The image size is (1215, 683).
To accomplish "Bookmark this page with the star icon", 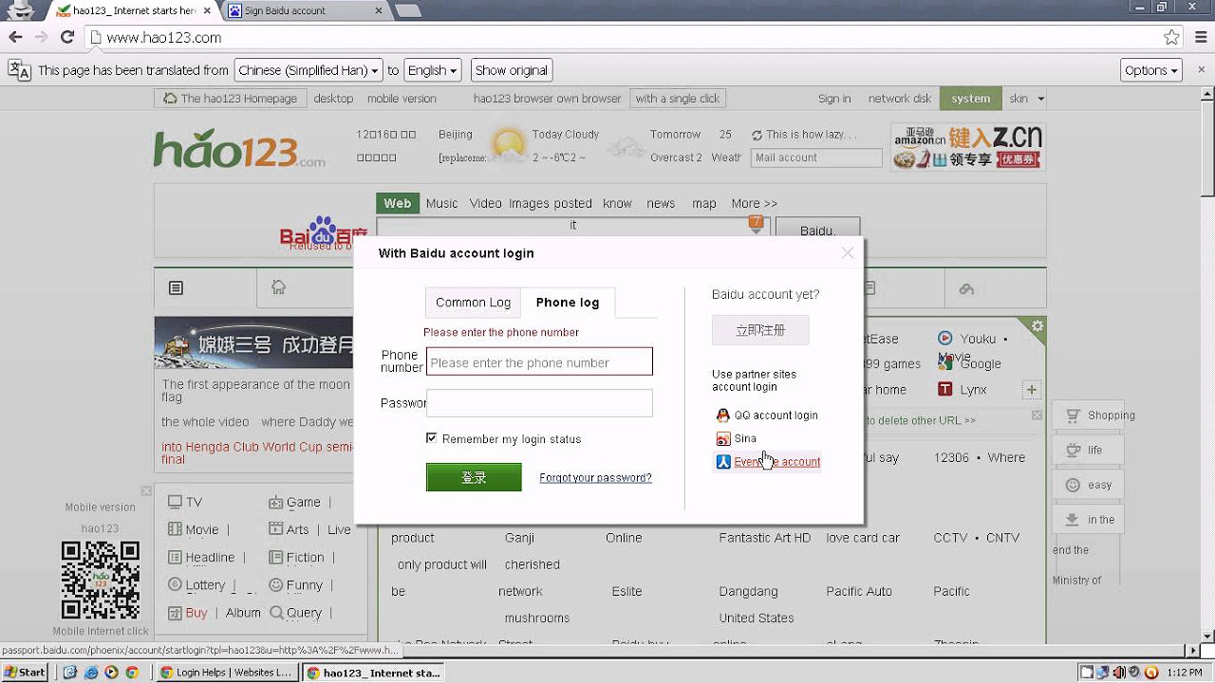I will pyautogui.click(x=1171, y=37).
